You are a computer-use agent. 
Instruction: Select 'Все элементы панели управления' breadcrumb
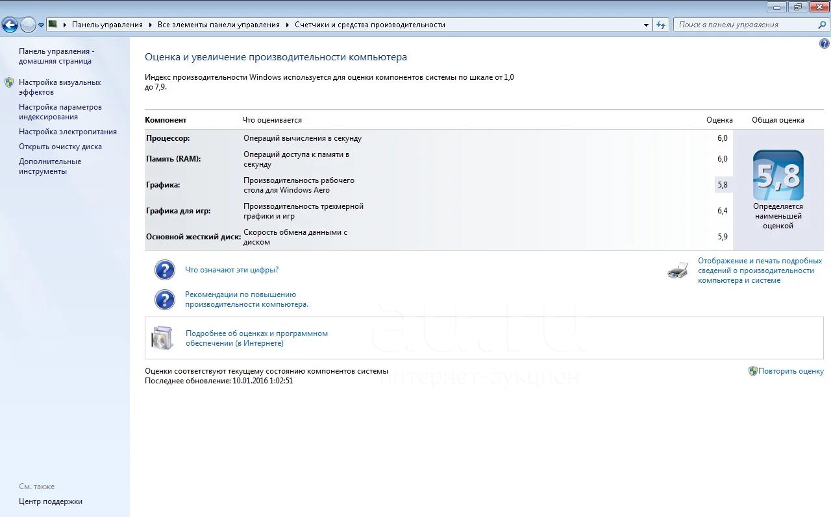219,25
